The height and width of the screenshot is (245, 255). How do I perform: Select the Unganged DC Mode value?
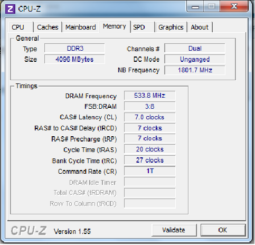195,59
